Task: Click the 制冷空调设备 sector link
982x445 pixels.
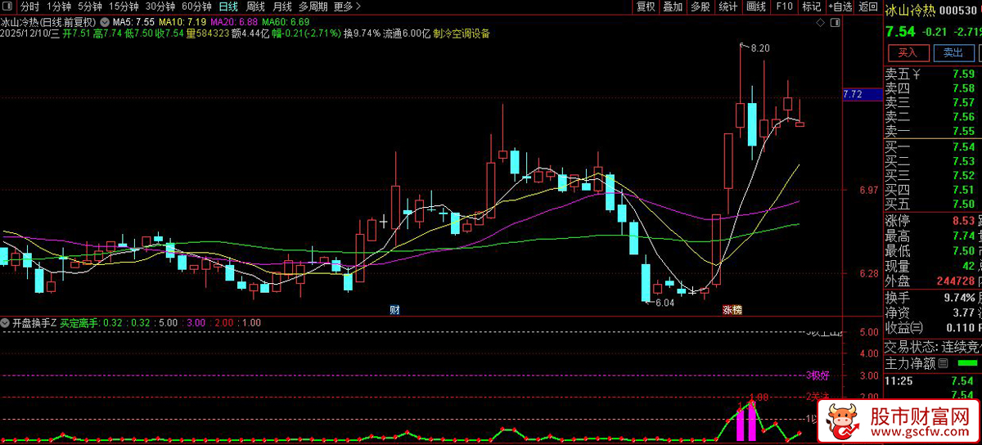Action: [462, 34]
